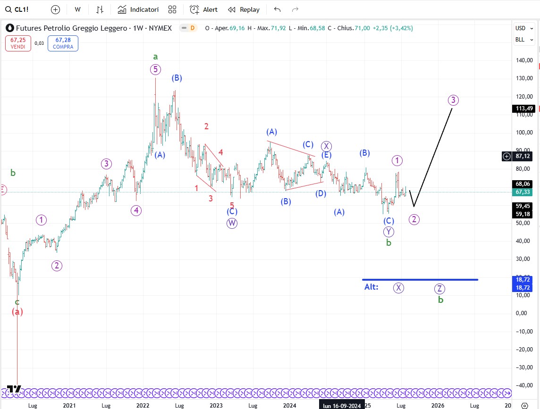This screenshot has width=540, height=409.
Task: Start bar Replay mode
Action: coord(244,9)
